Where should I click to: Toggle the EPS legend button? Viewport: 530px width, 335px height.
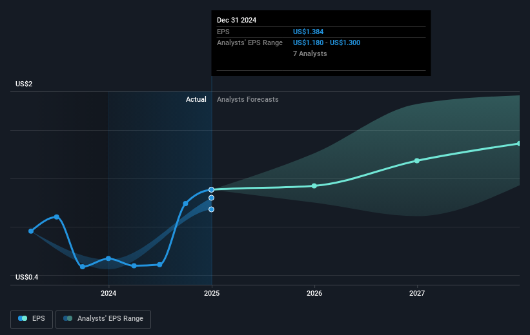32,319
